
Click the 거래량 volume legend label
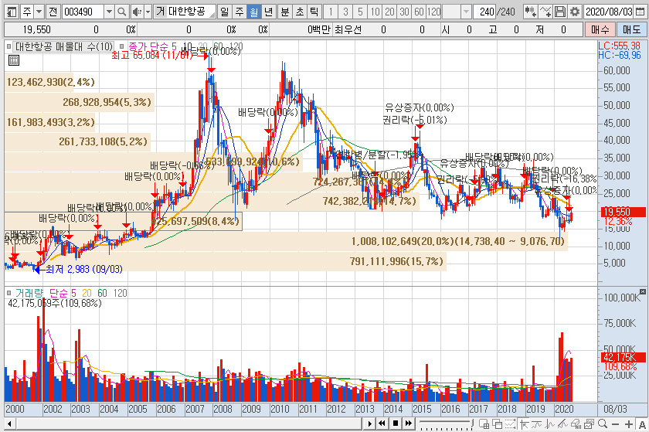point(29,293)
